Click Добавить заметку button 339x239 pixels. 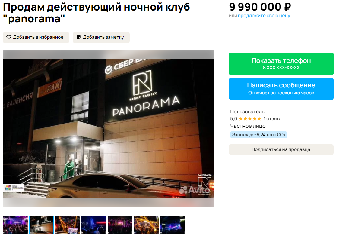point(101,38)
